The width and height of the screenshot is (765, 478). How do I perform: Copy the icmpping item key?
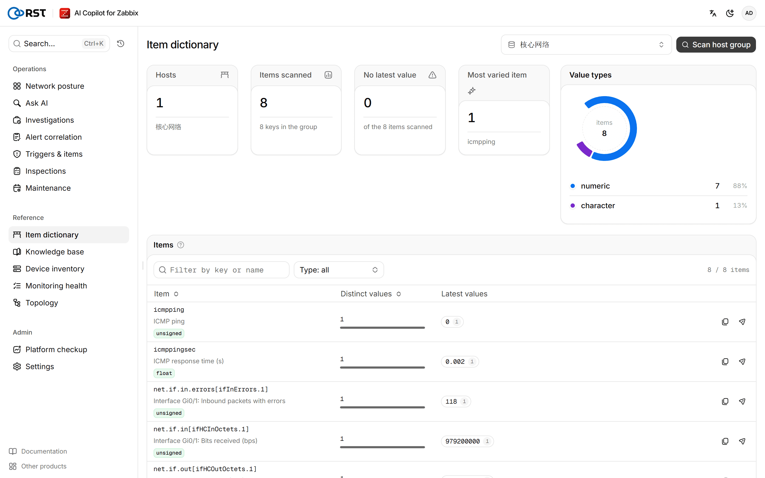725,322
